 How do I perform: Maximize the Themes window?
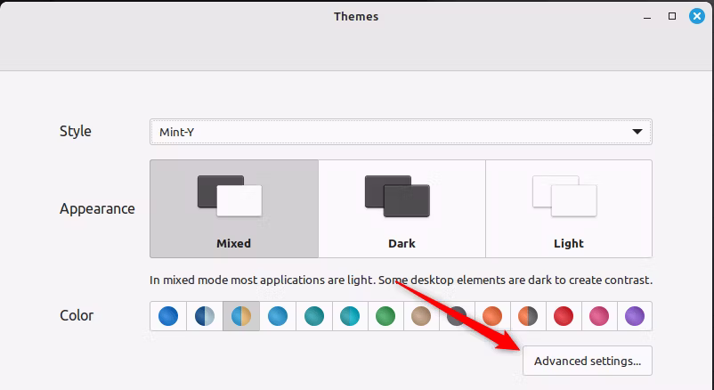[x=672, y=16]
